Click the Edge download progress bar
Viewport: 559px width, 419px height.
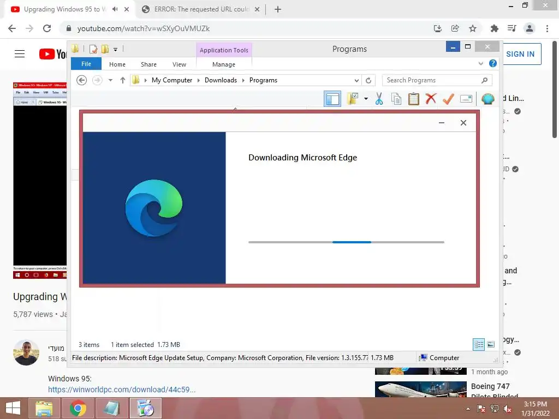tap(346, 242)
